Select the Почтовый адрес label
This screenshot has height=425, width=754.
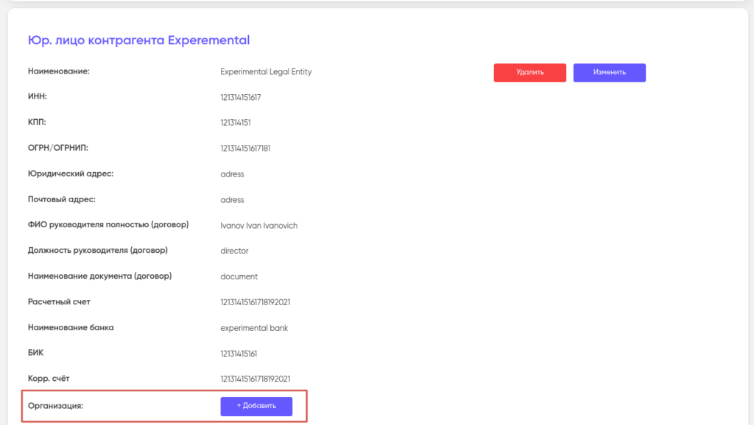[62, 199]
